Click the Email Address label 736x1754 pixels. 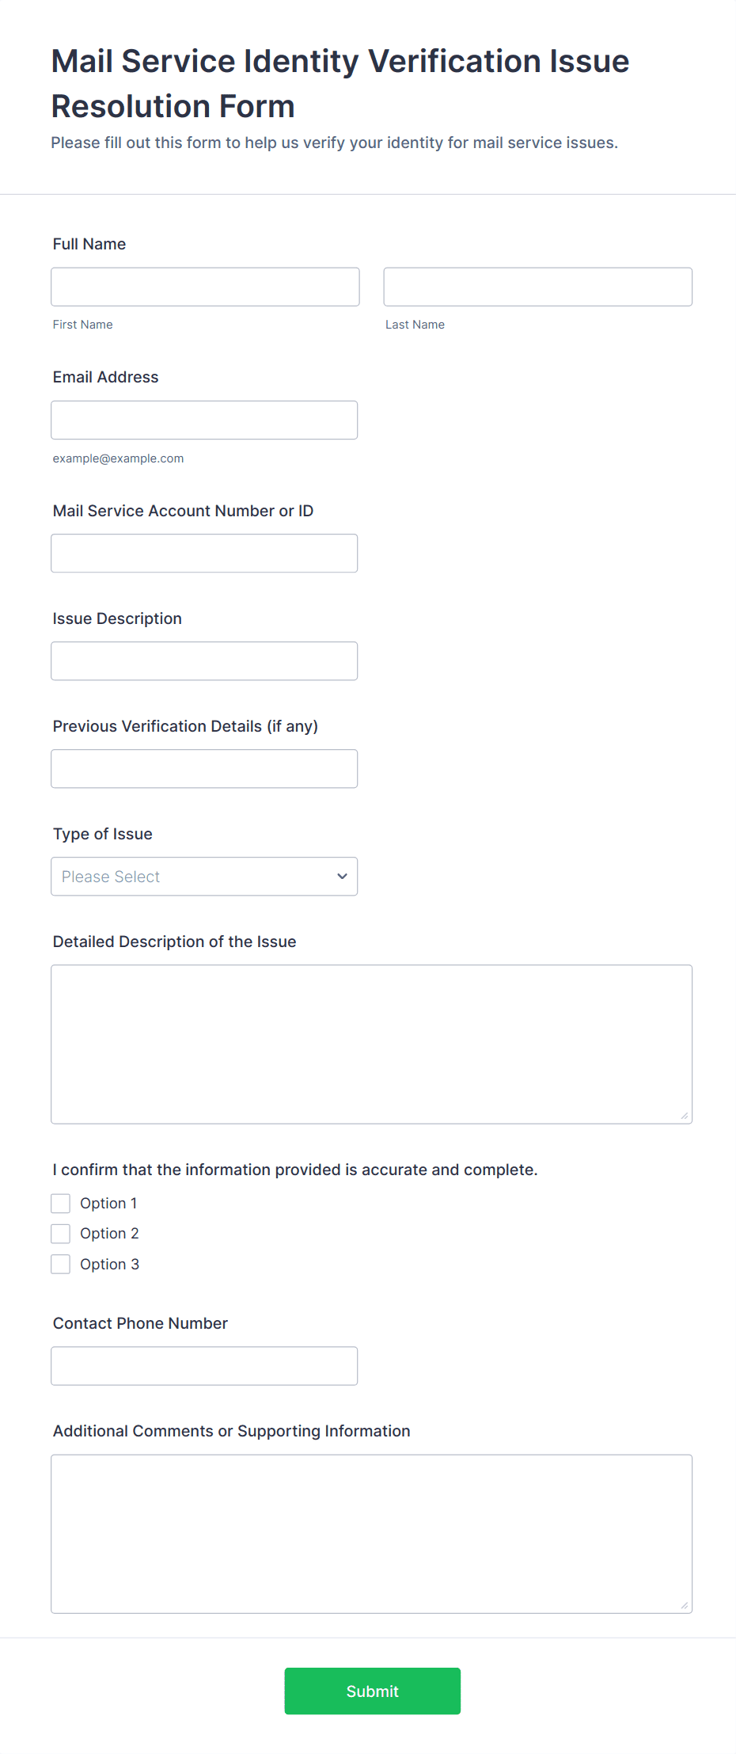tap(105, 377)
